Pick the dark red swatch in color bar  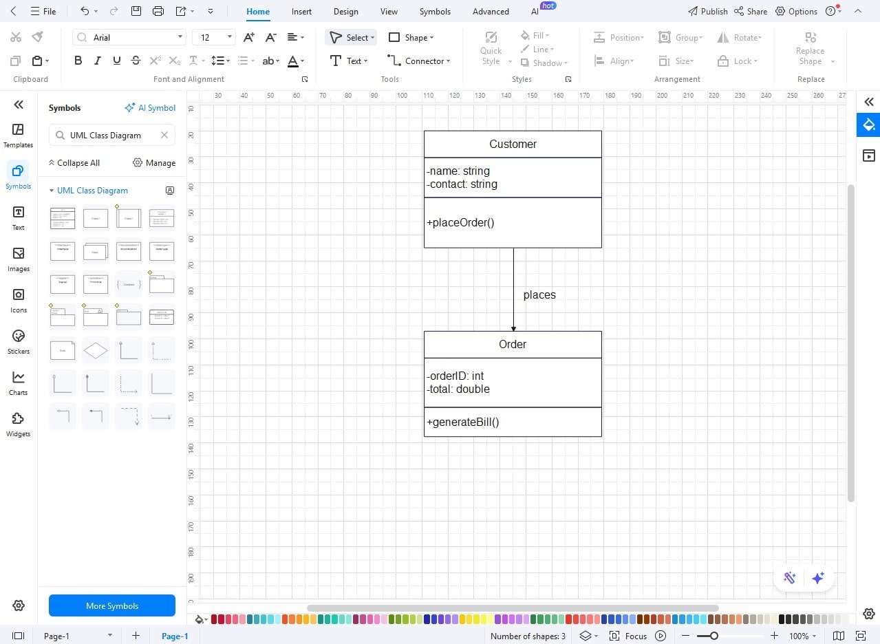(x=214, y=619)
